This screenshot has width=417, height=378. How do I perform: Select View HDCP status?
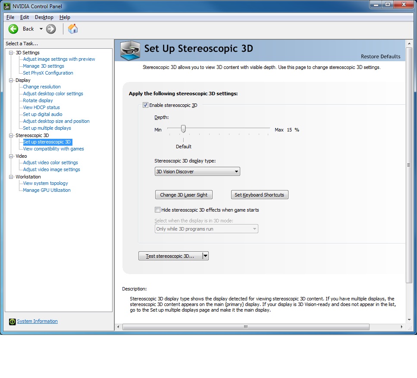click(x=41, y=107)
